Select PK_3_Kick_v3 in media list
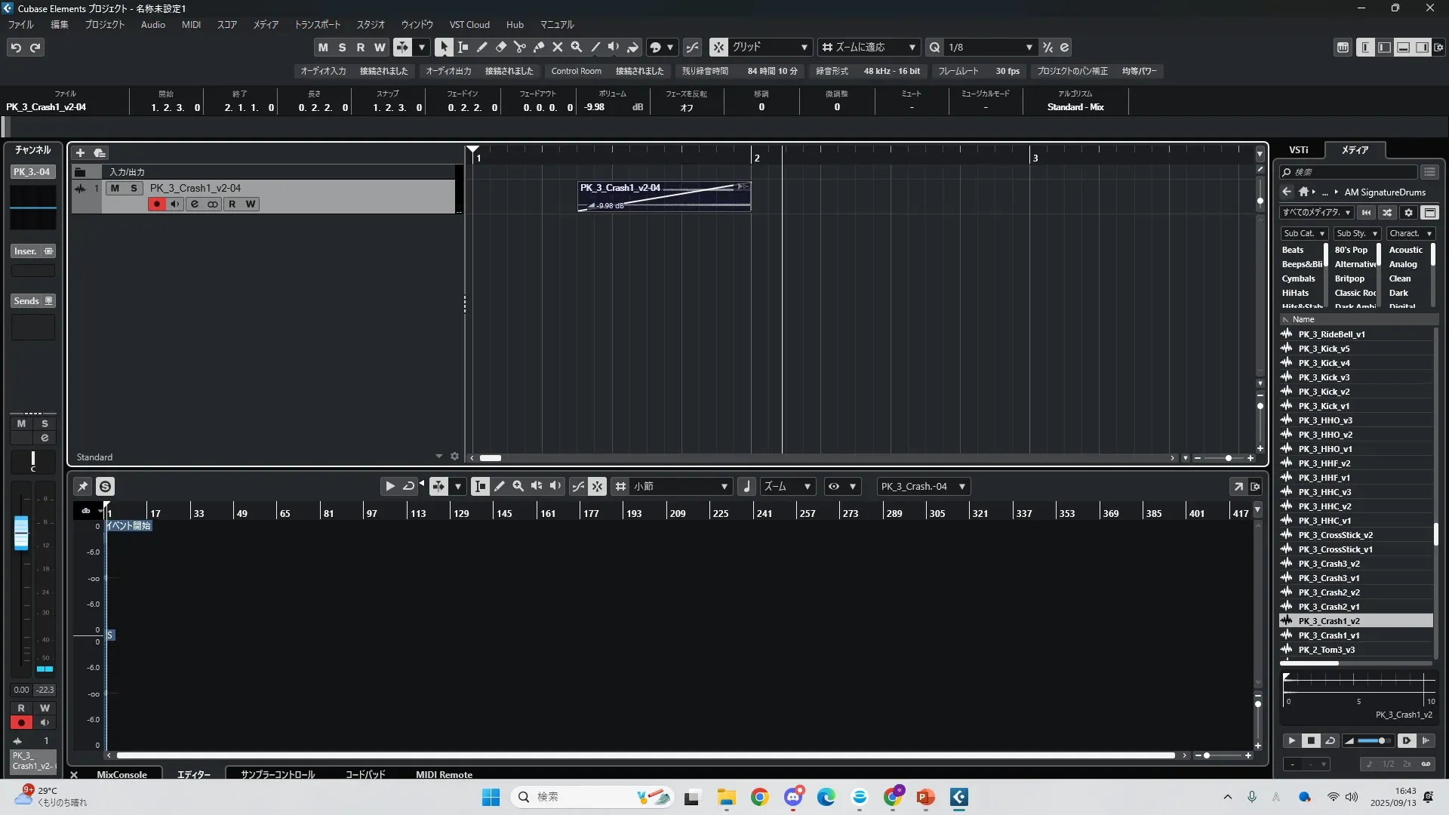Viewport: 1449px width, 815px height. coord(1324,377)
